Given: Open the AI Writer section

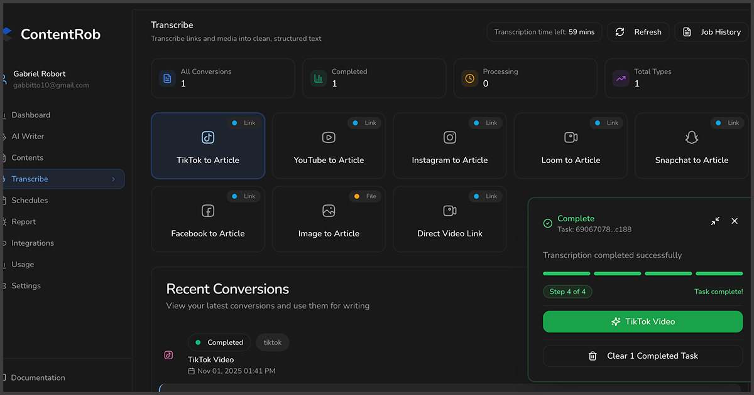Looking at the screenshot, I should click(29, 136).
